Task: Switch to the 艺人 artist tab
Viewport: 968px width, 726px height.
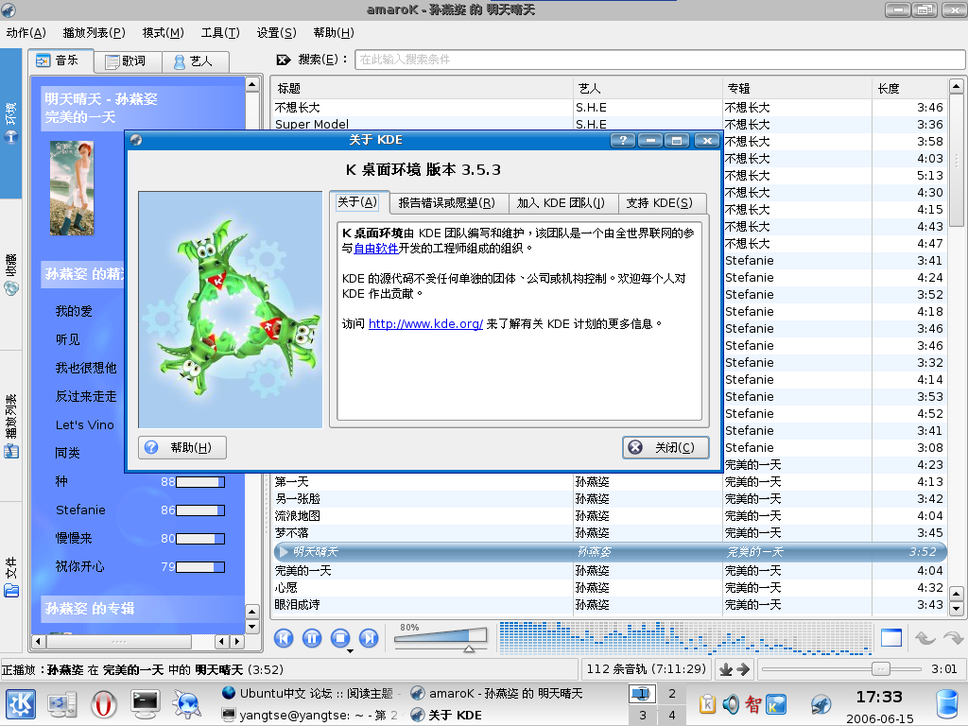Action: (x=196, y=61)
